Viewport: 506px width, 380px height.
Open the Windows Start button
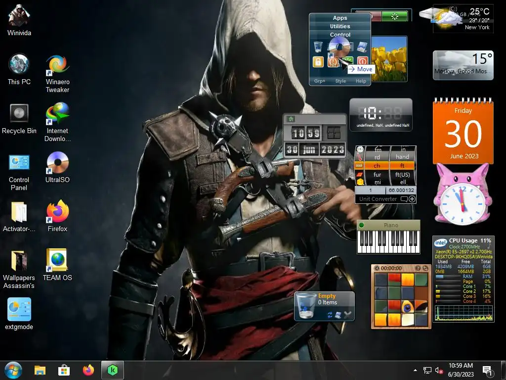click(x=13, y=370)
